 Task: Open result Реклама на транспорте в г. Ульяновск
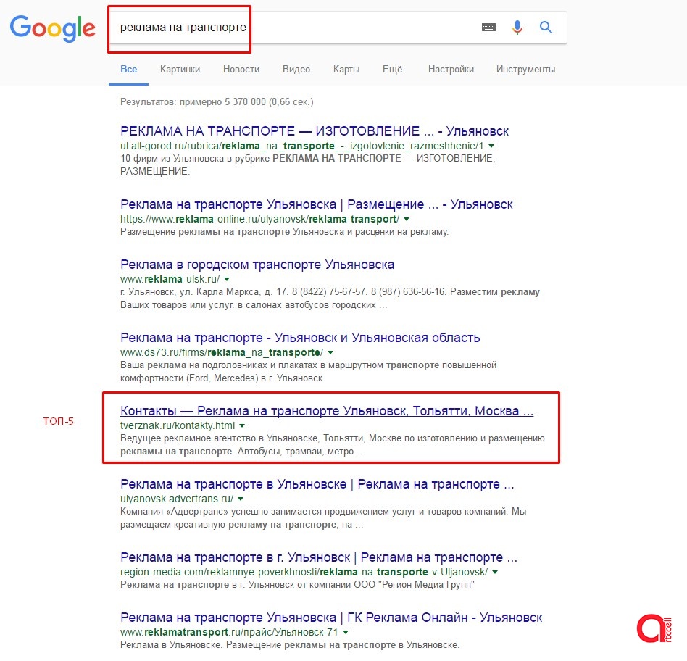tap(319, 557)
